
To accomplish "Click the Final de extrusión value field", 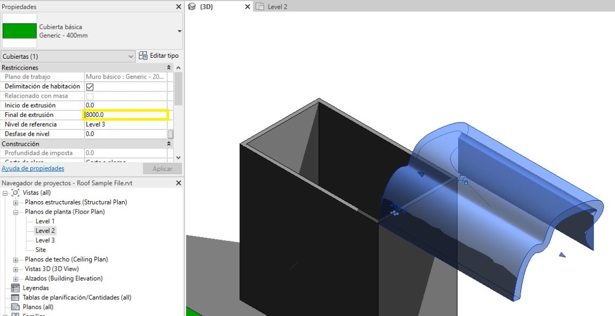I will point(126,115).
